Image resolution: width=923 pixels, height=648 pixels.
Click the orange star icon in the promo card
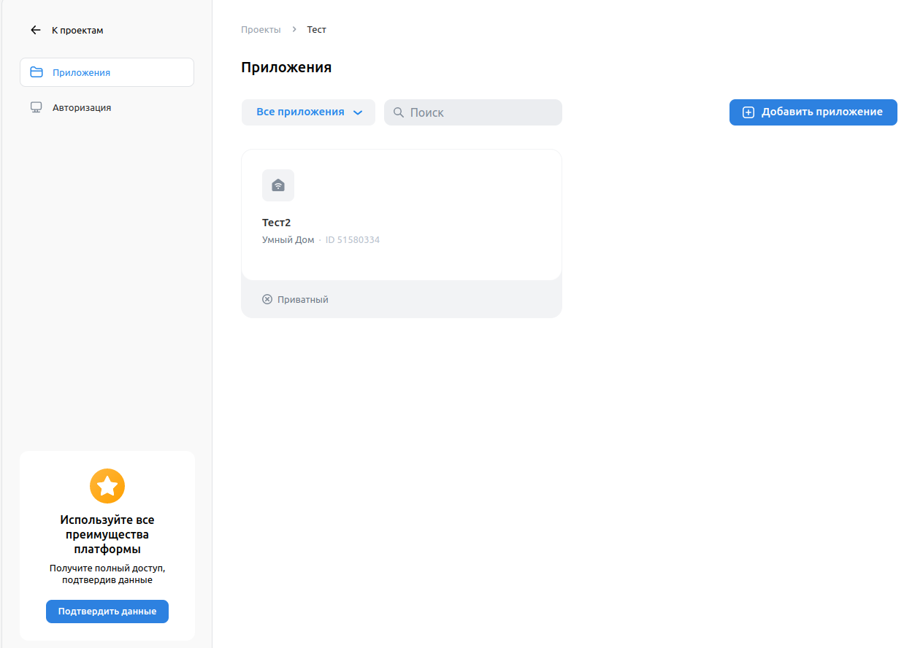point(107,486)
